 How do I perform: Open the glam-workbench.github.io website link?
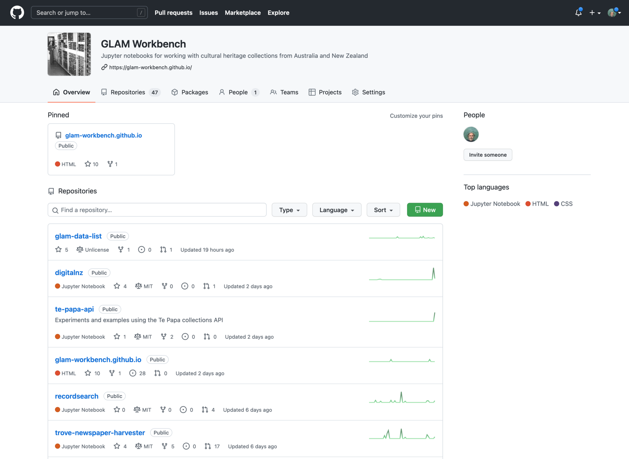coord(150,67)
